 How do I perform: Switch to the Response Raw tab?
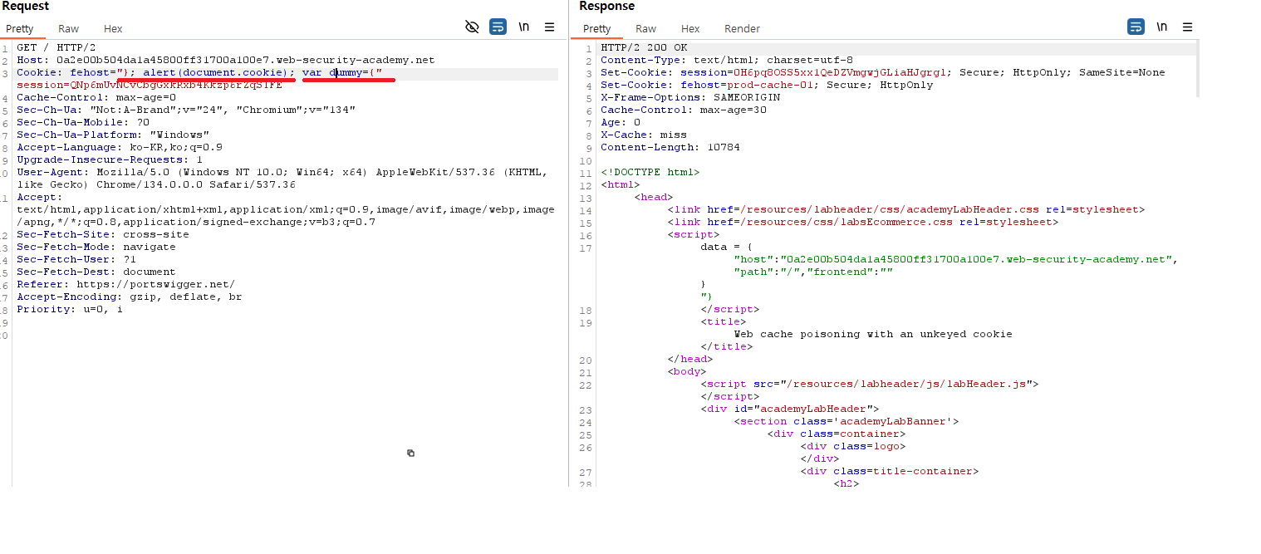(645, 29)
